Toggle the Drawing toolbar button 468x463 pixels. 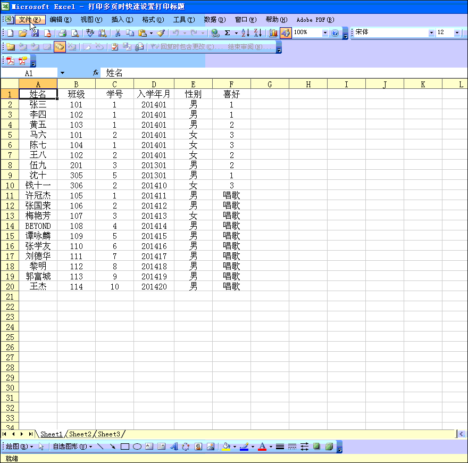tap(286, 33)
